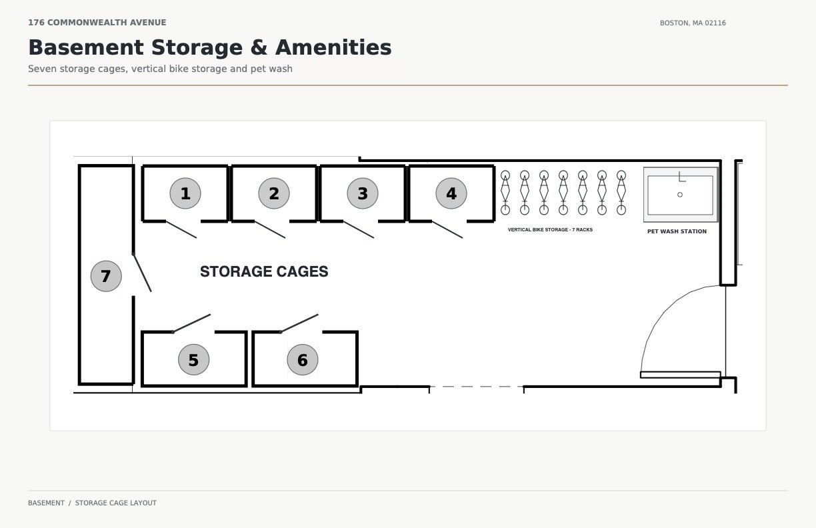Viewport: 816px width, 528px height.
Task: Select the cage 6 circle badge
Action: 303,360
